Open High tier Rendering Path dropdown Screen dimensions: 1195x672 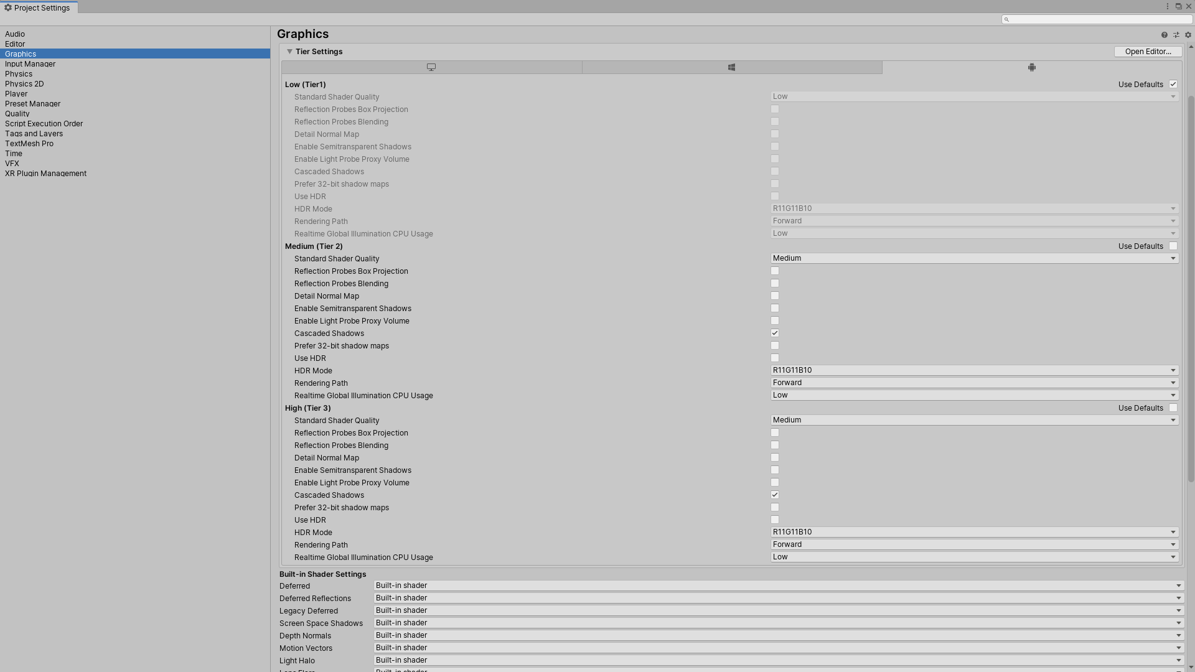pyautogui.click(x=974, y=544)
